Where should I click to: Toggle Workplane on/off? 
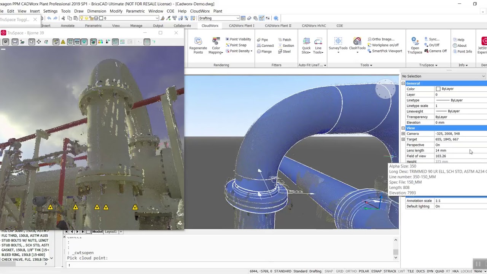coord(383,45)
